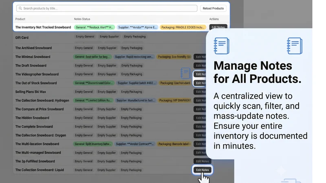Click the Notes Status column header
326x183 pixels.
click(x=82, y=19)
